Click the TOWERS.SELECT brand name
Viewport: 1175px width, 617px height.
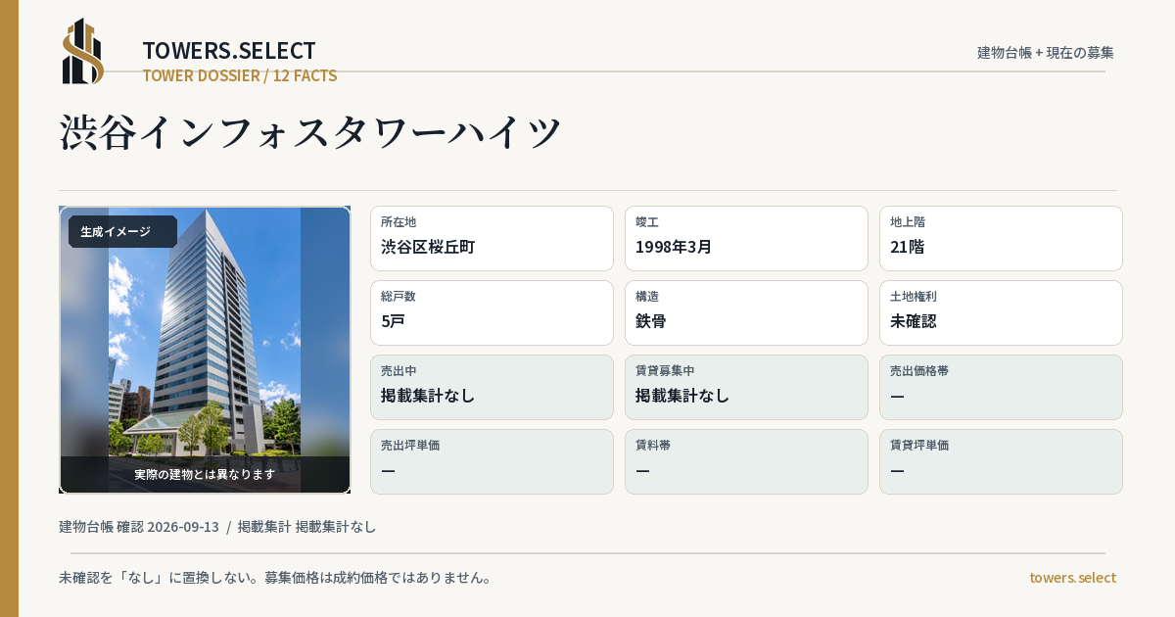click(x=229, y=51)
